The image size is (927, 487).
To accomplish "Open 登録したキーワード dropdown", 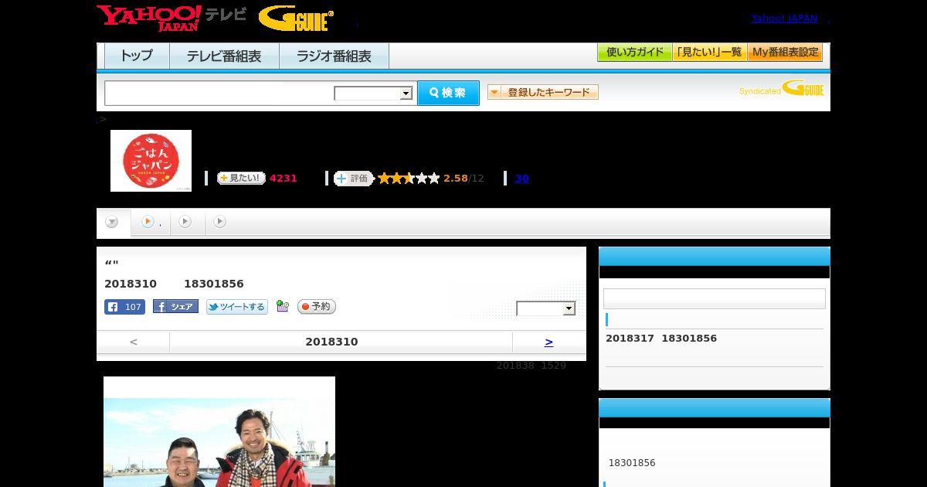I will click(x=543, y=92).
